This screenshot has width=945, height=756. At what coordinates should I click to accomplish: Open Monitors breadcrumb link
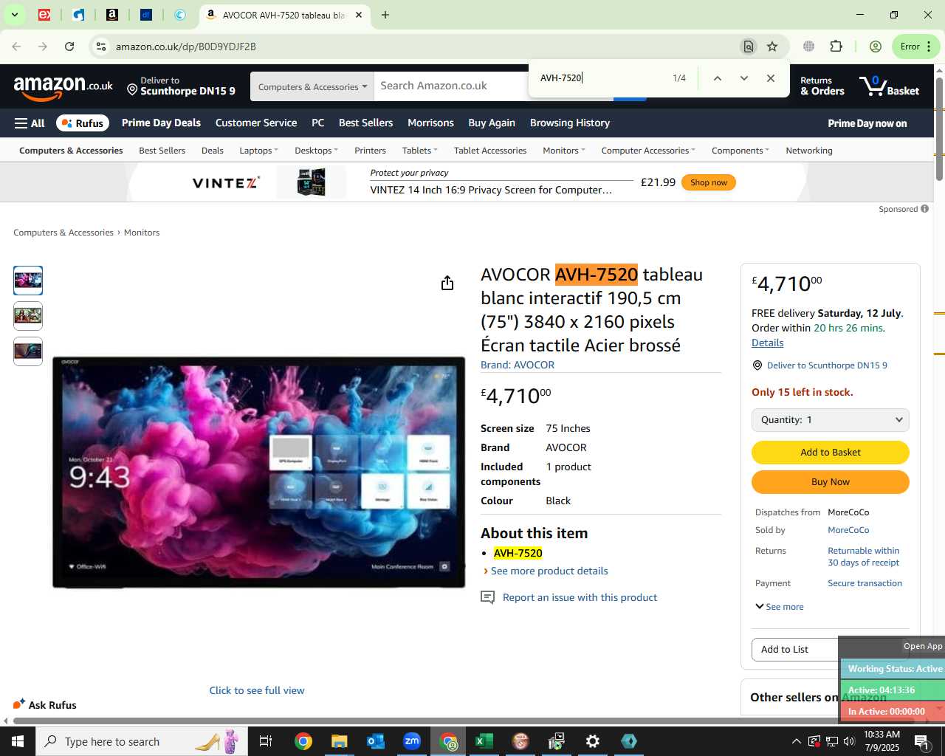(x=142, y=233)
